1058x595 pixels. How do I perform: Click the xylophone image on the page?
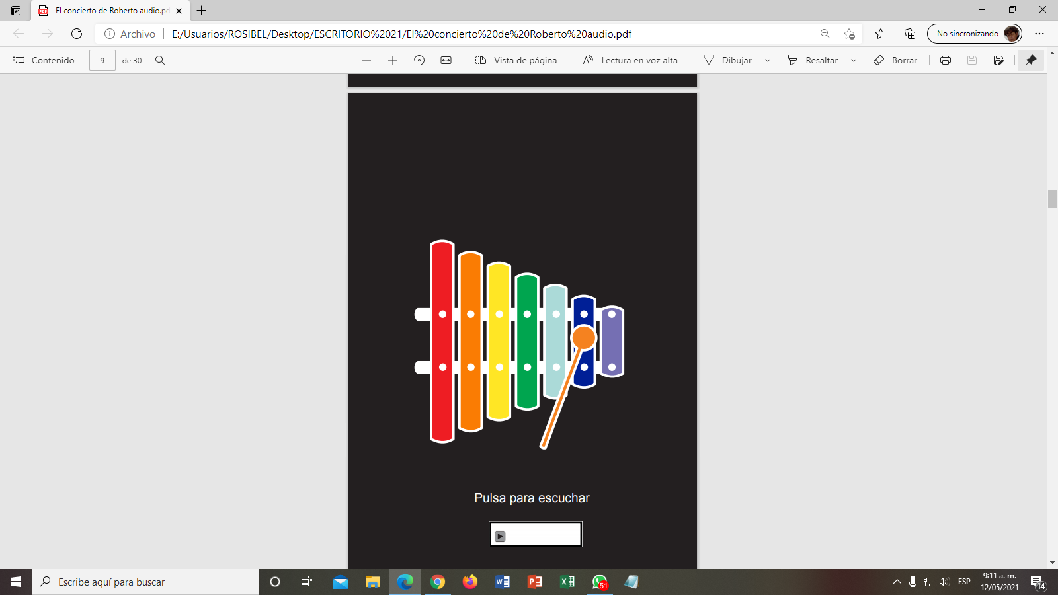point(520,344)
